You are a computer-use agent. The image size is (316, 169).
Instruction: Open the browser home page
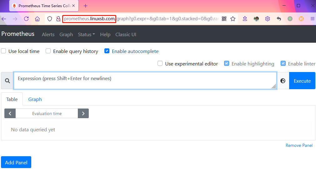(37, 19)
